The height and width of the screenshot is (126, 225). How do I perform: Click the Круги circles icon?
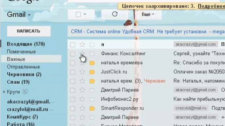coord(25,92)
